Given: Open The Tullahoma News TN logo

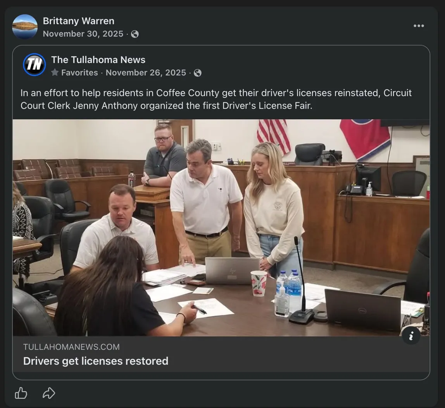Looking at the screenshot, I should tap(34, 65).
